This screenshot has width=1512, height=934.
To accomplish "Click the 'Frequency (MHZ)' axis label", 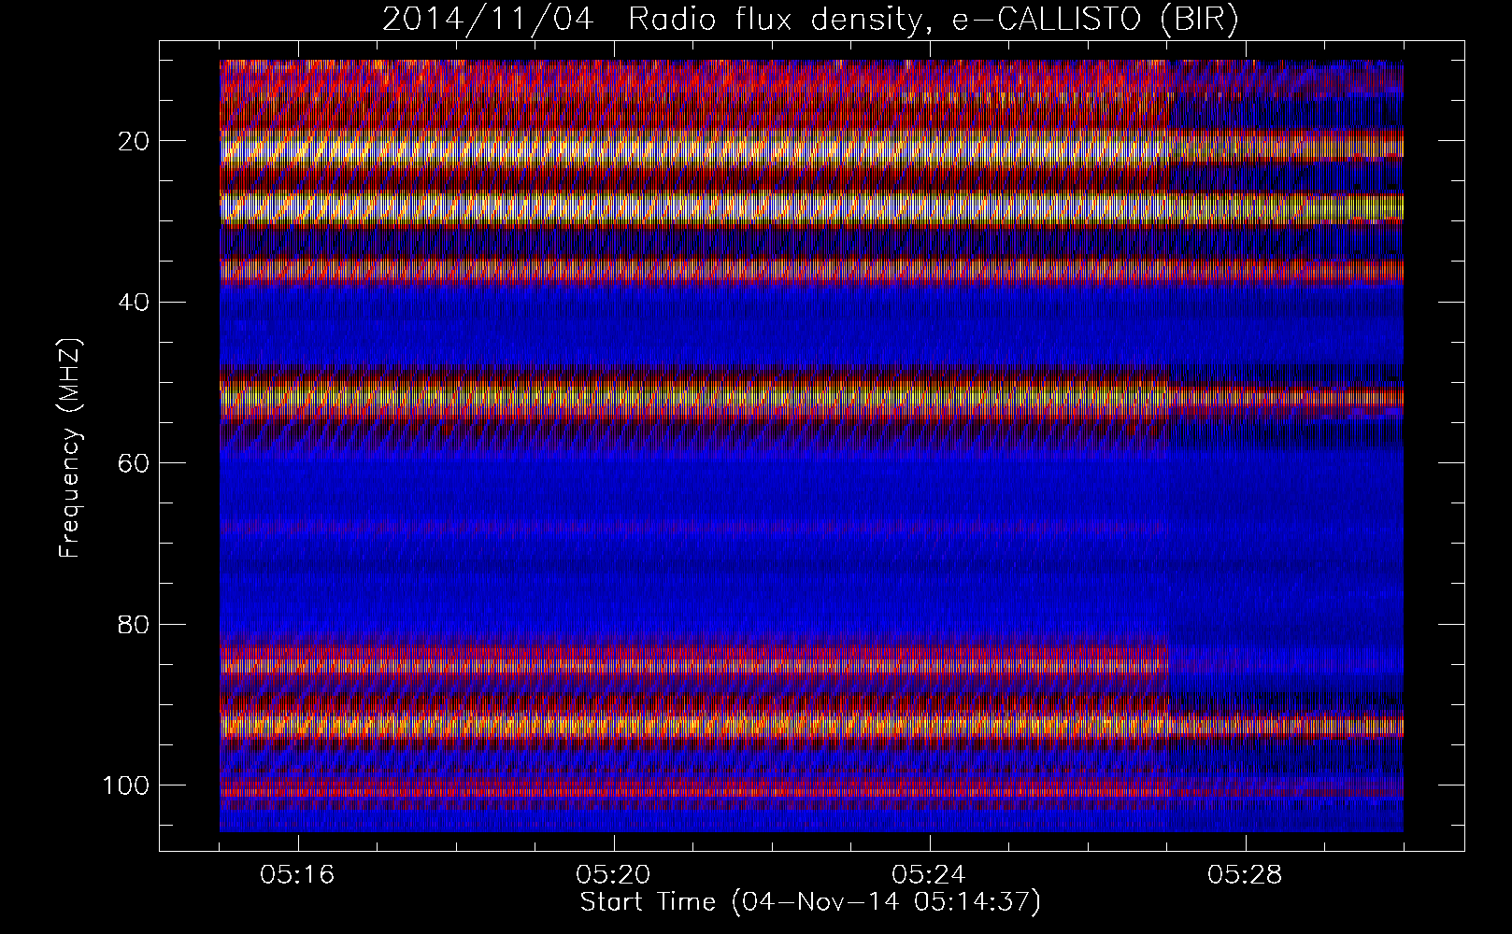I will tap(71, 448).
